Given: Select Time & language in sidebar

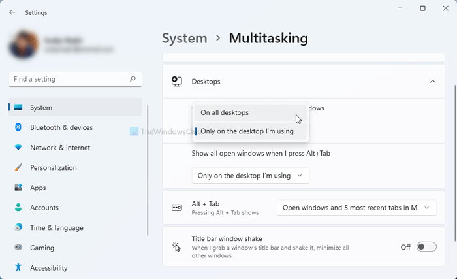Looking at the screenshot, I should [x=57, y=228].
